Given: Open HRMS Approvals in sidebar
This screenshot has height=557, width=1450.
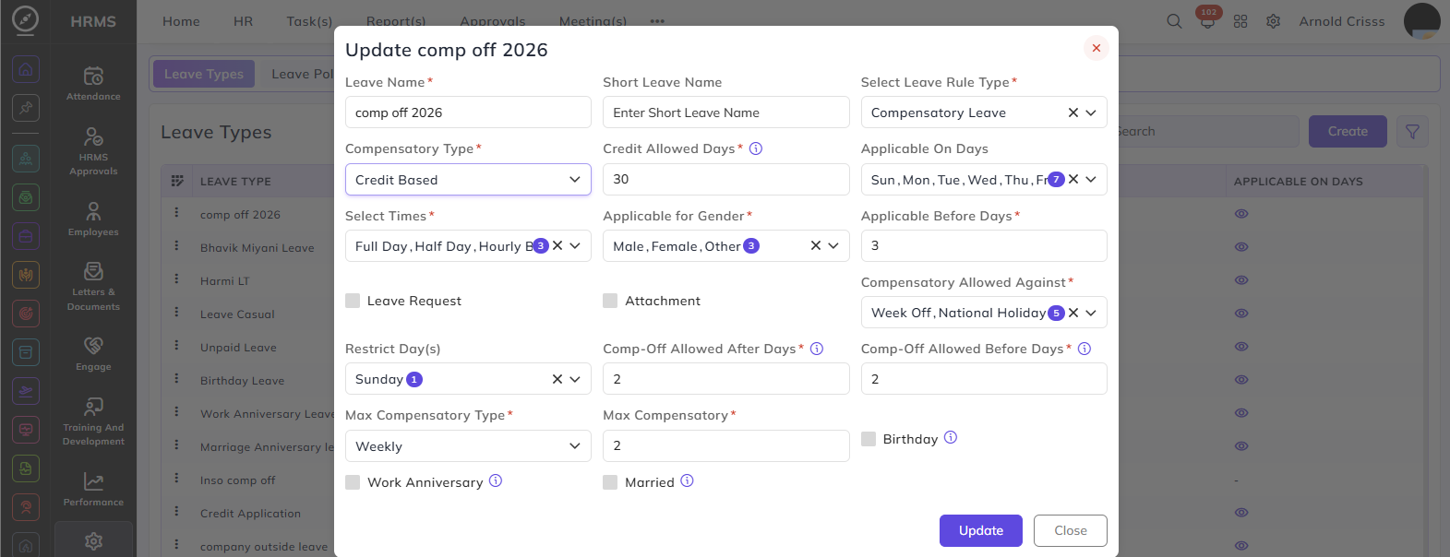Looking at the screenshot, I should point(93,150).
